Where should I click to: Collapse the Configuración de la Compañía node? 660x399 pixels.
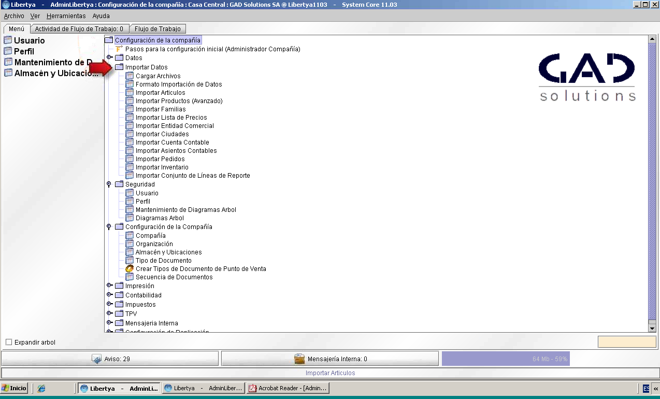(x=109, y=227)
